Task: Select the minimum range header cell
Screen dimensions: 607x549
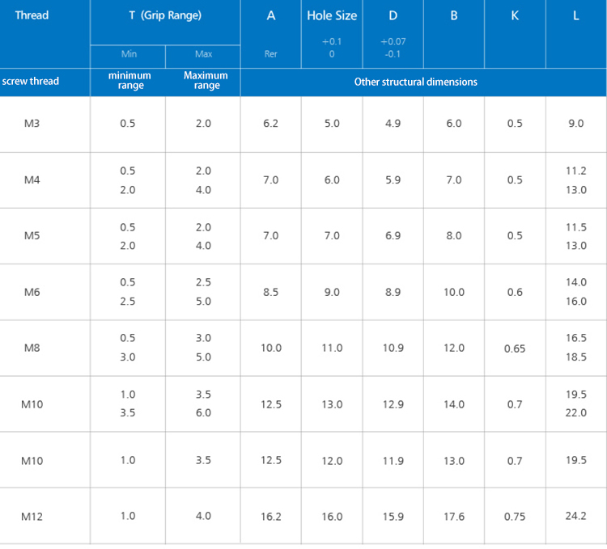Action: pos(129,81)
